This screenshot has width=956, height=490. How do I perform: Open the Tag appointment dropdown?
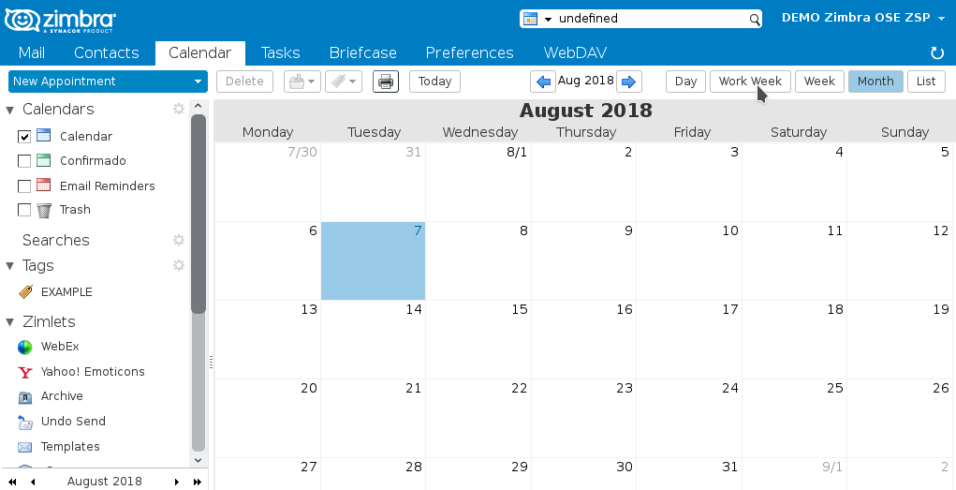(x=344, y=82)
